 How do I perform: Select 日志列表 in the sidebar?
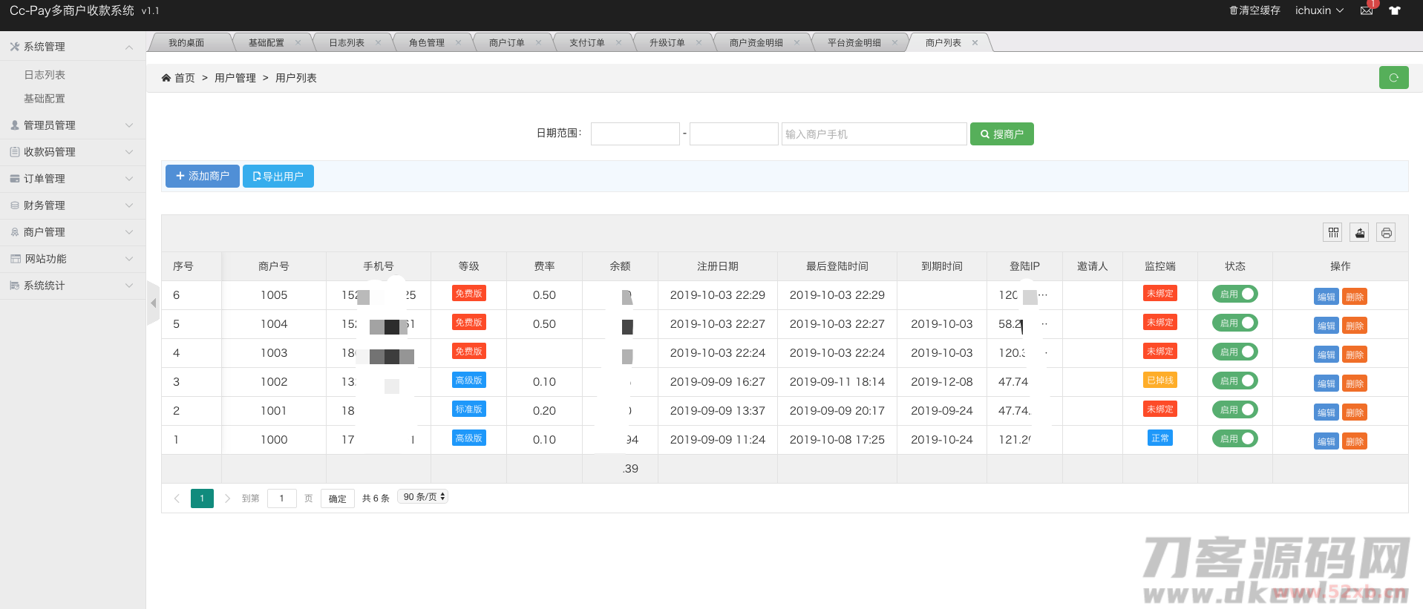[45, 75]
